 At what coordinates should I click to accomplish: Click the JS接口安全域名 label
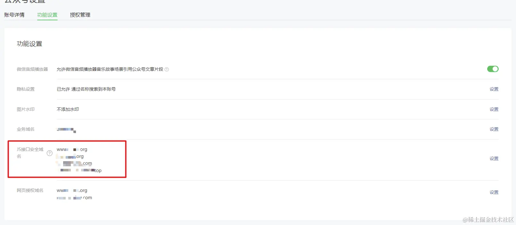pyautogui.click(x=30, y=153)
